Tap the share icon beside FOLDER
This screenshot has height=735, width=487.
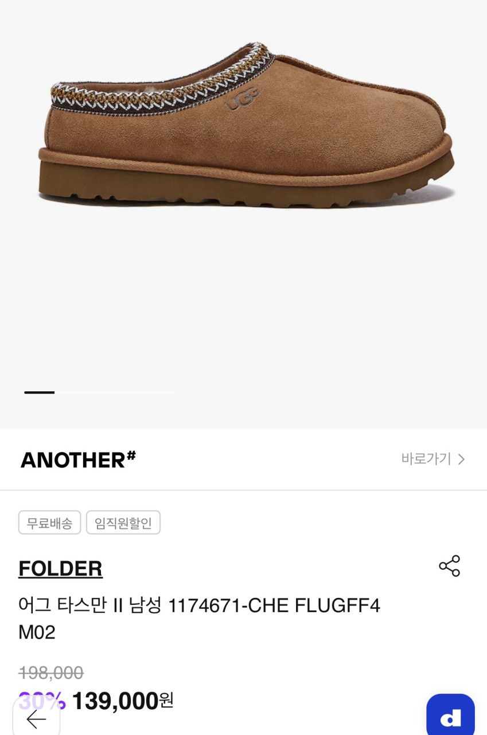click(x=450, y=566)
